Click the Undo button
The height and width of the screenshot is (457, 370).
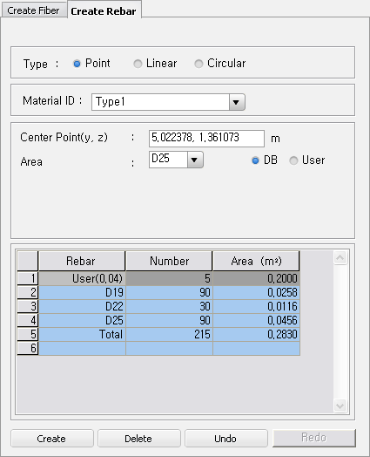[226, 439]
